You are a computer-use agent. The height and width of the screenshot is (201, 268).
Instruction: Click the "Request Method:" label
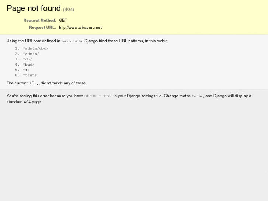(x=39, y=21)
